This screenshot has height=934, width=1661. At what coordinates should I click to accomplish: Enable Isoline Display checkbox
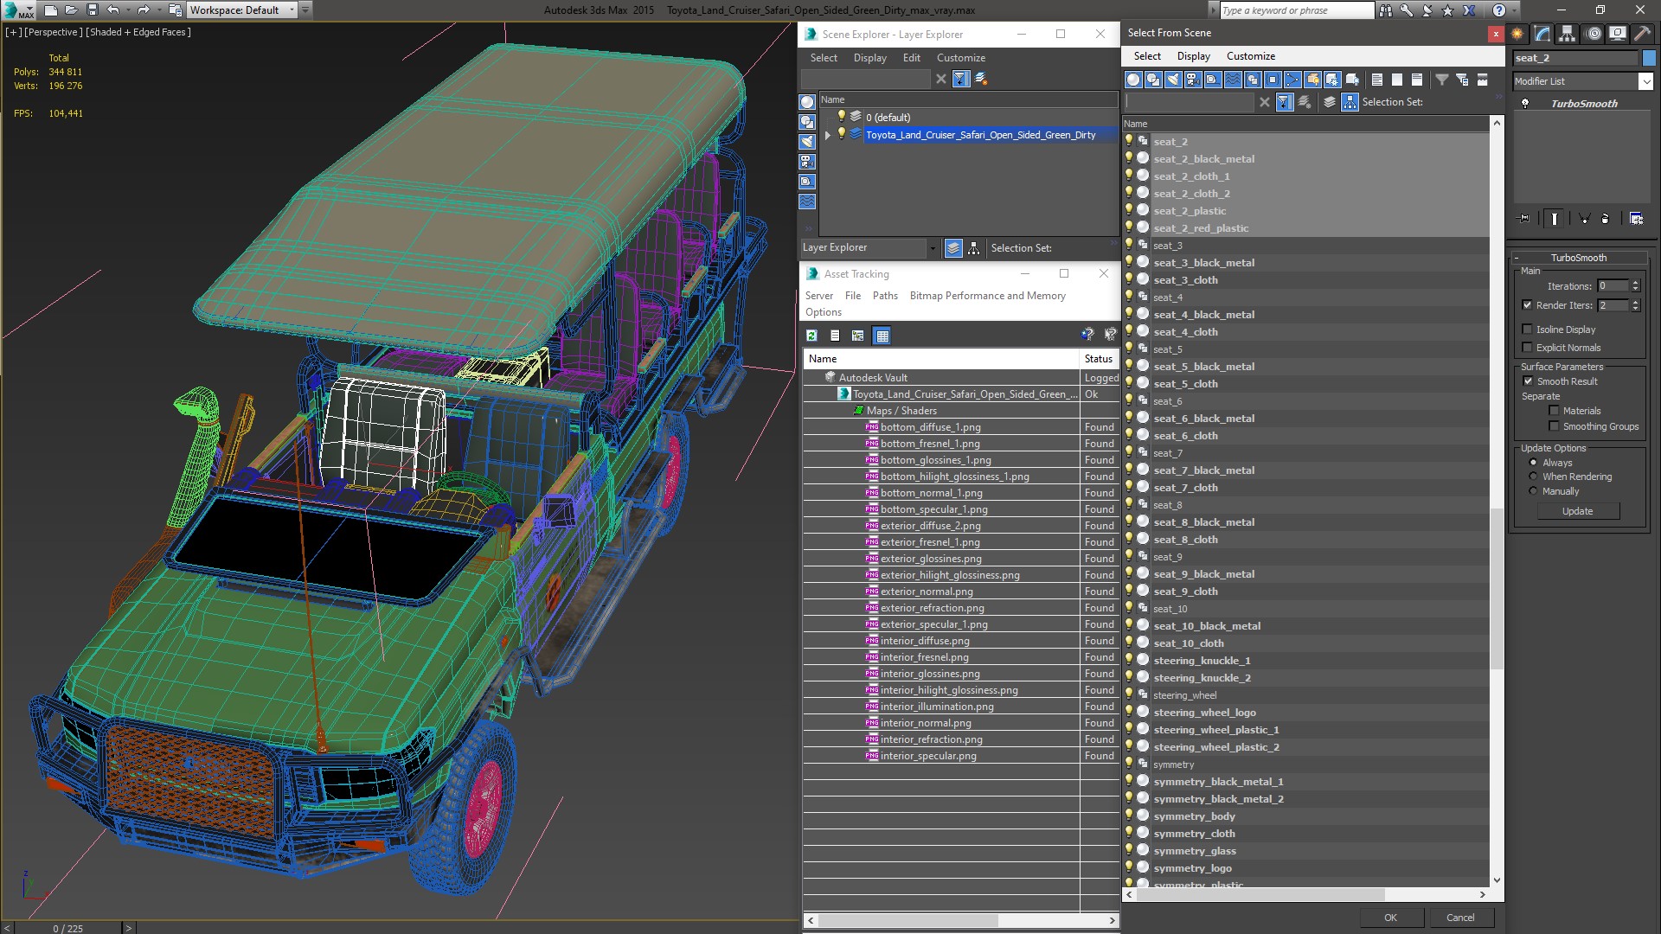point(1528,329)
